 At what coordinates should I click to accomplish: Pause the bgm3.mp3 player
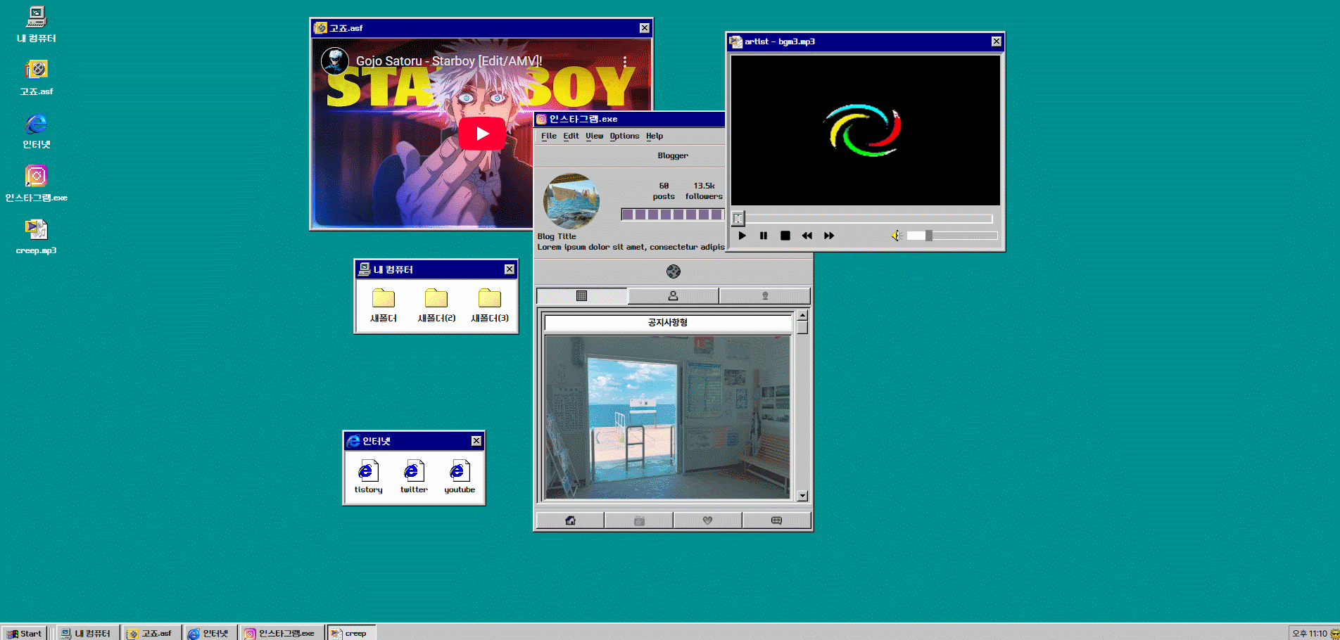tap(764, 236)
